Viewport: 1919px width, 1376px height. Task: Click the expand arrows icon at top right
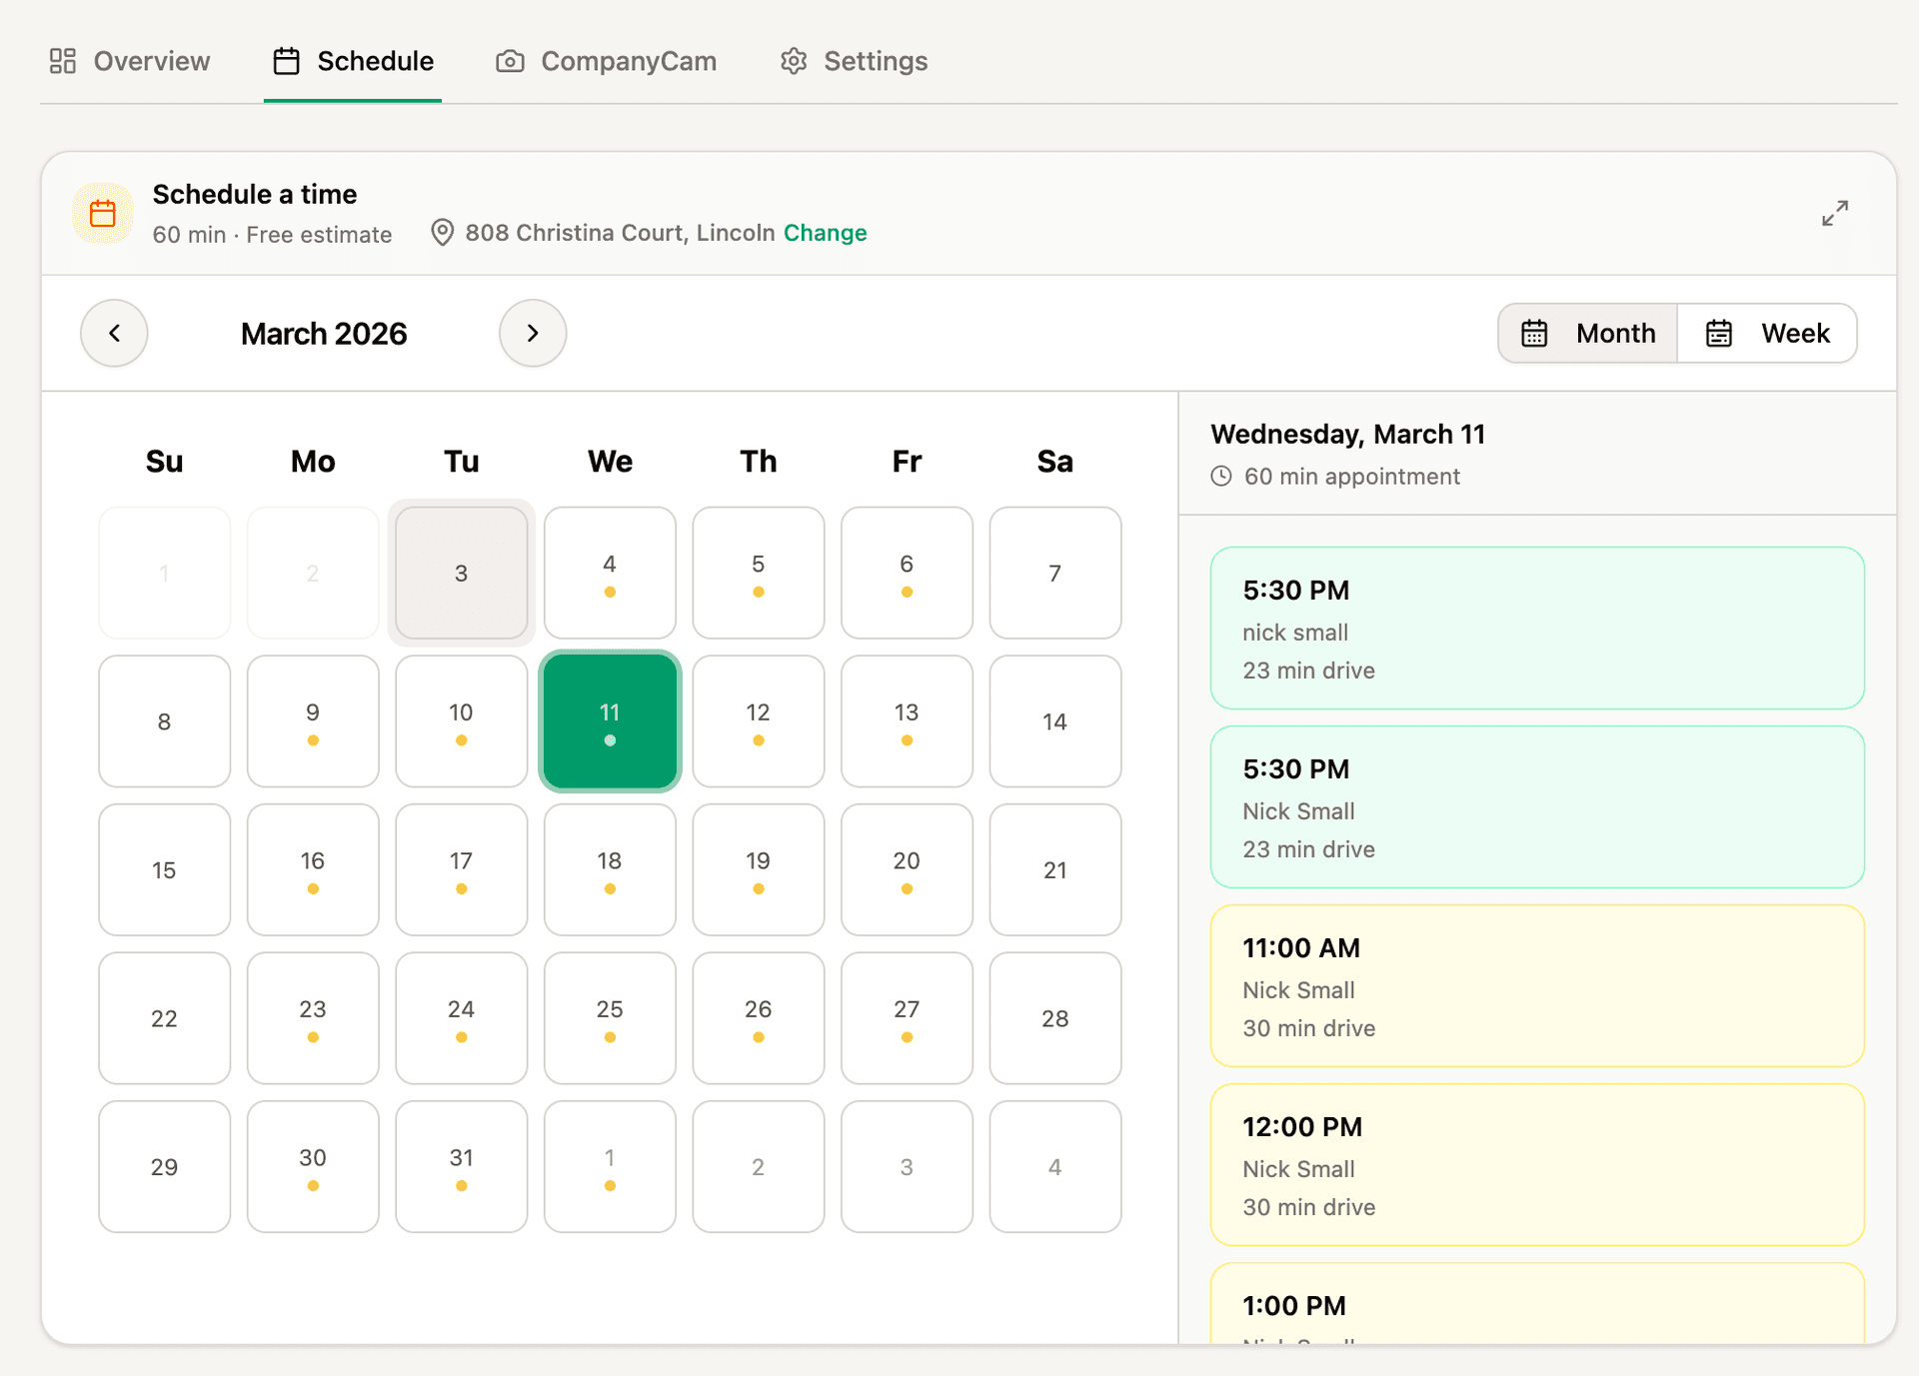1835,213
